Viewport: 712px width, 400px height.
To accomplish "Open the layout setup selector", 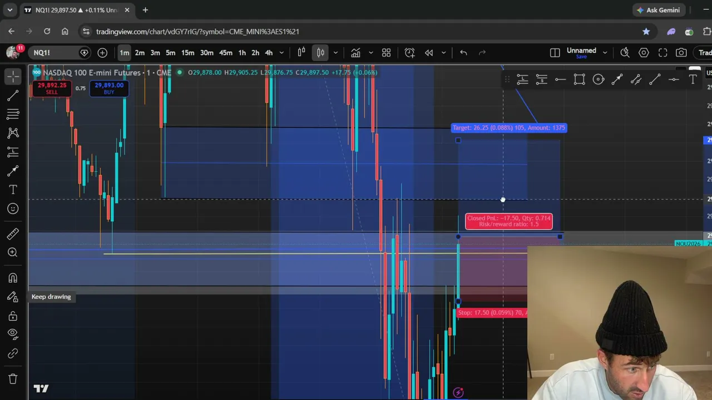I will pos(555,53).
